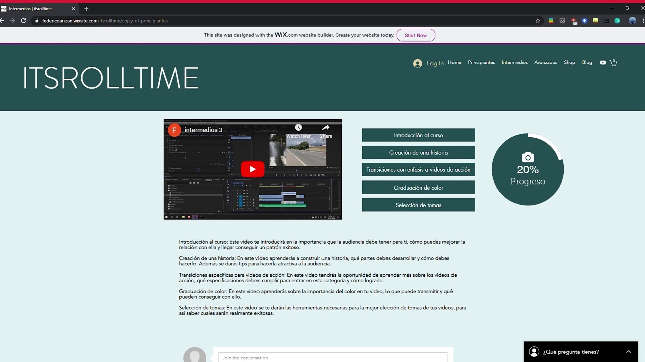Open the Blog menu item
This screenshot has height=362, width=645.
[x=587, y=62]
